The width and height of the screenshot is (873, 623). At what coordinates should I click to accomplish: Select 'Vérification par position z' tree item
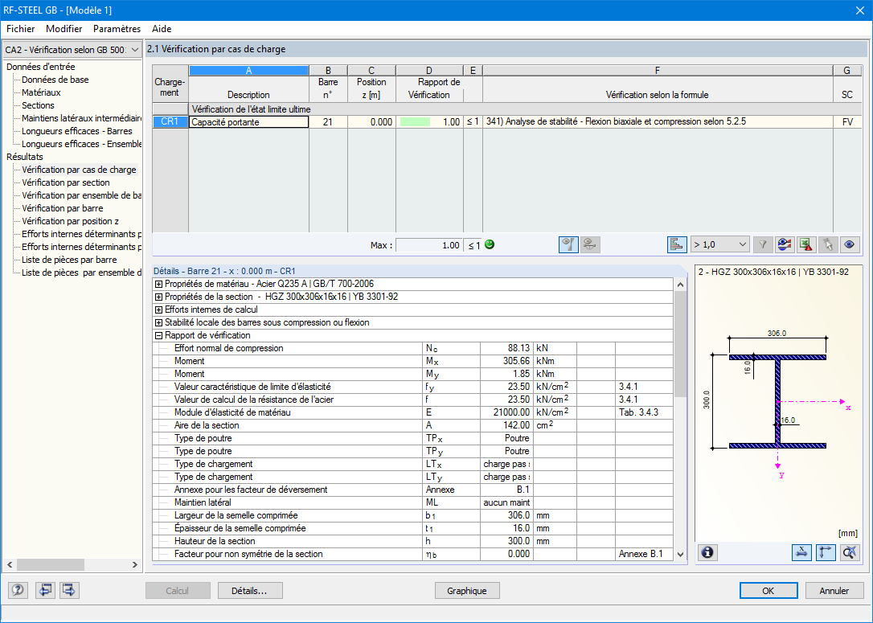click(x=70, y=221)
